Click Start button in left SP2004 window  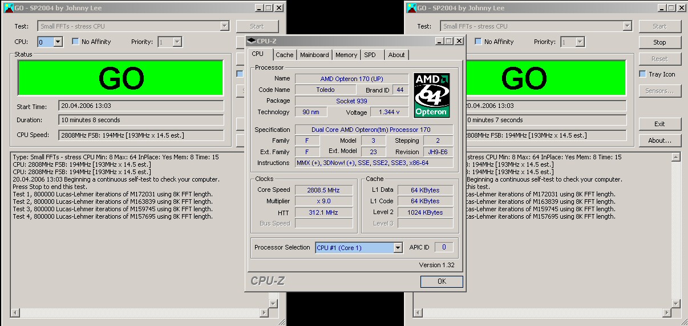click(257, 26)
